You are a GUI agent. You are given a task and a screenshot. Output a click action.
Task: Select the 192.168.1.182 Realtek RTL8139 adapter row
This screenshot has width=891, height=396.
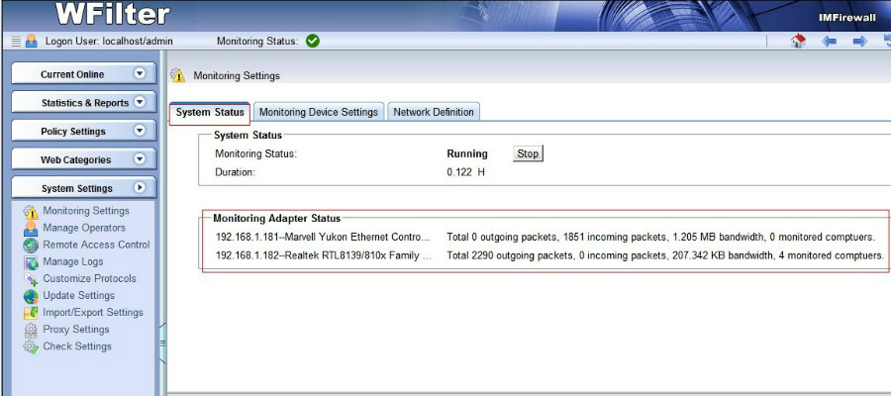(550, 255)
